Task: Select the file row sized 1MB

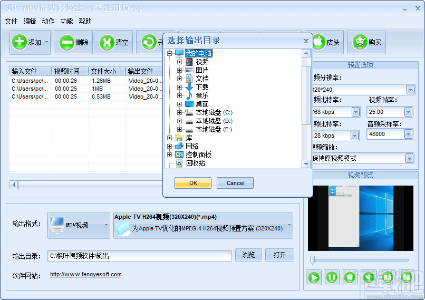Action: click(x=86, y=89)
